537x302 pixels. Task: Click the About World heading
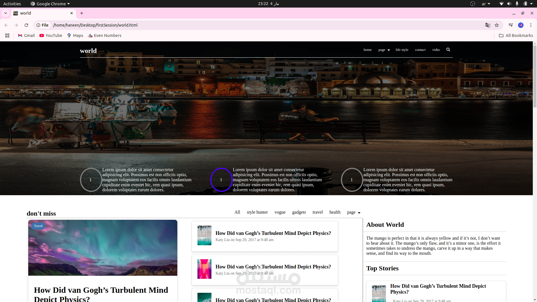[385, 225]
